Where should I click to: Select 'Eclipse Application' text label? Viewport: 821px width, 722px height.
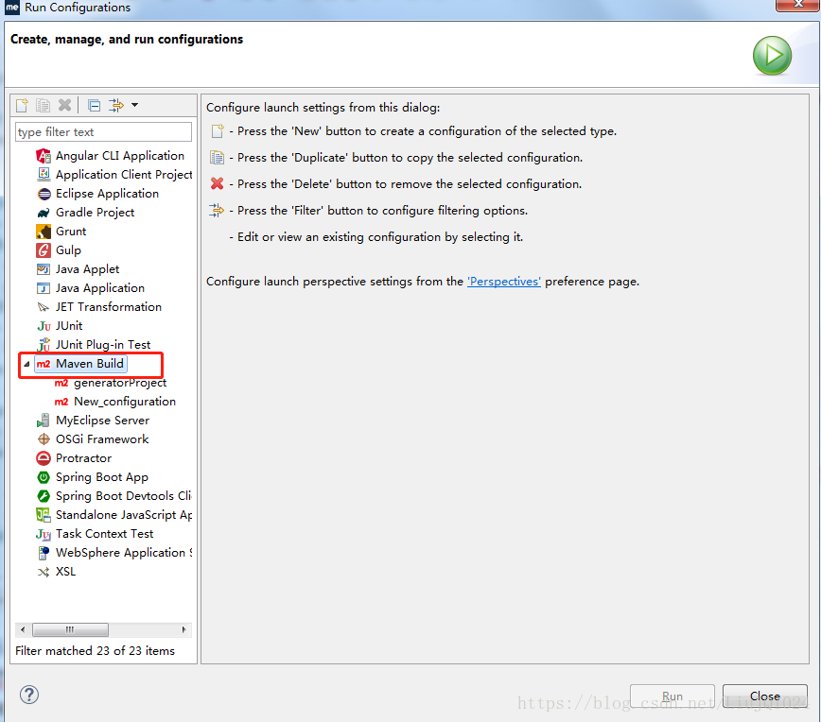point(107,194)
